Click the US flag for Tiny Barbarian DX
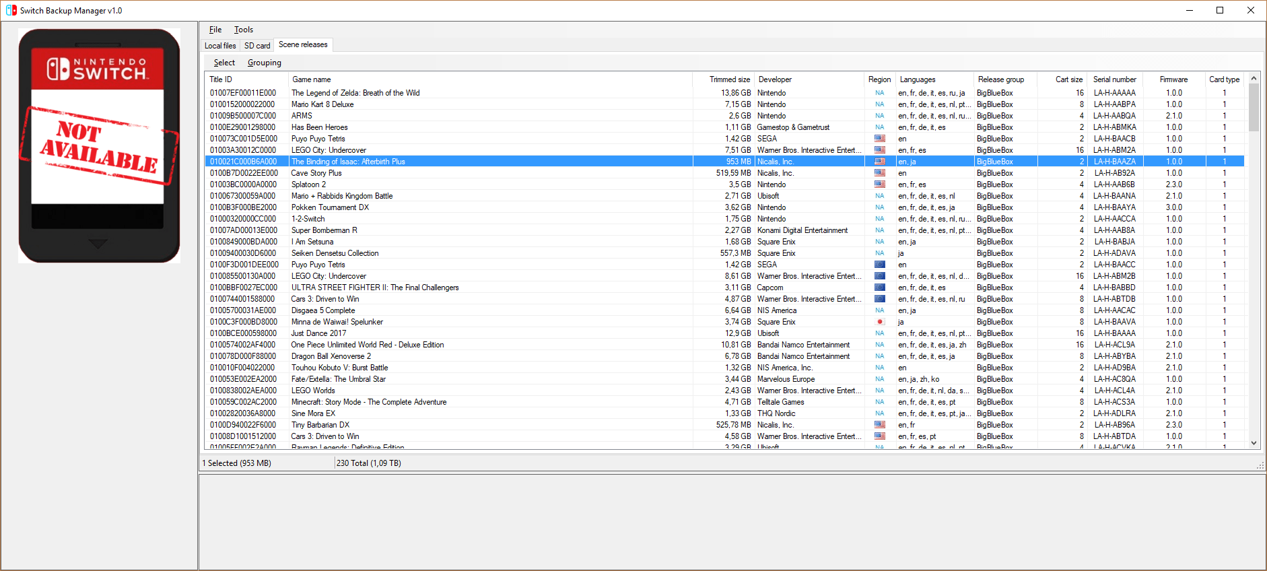 (879, 425)
